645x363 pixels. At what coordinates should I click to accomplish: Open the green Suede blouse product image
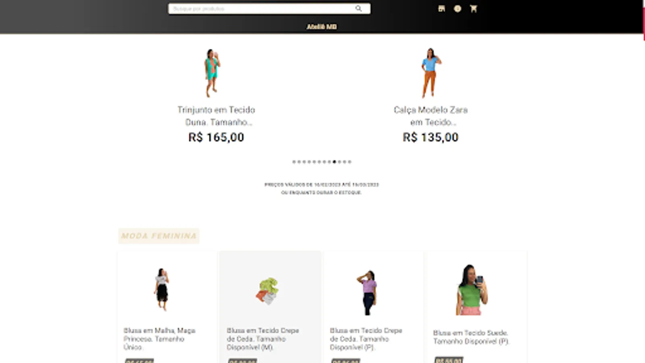click(x=471, y=289)
